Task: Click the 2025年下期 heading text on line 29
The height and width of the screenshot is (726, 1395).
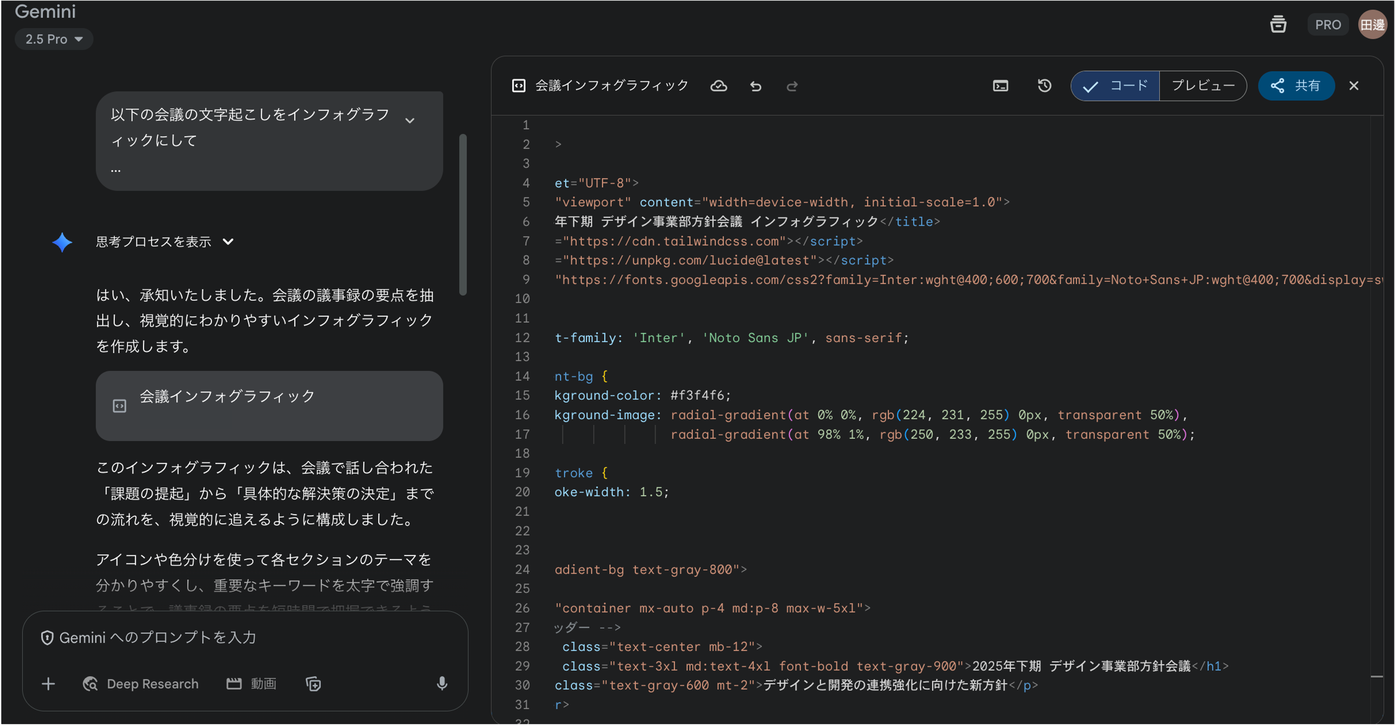Action: [1082, 666]
